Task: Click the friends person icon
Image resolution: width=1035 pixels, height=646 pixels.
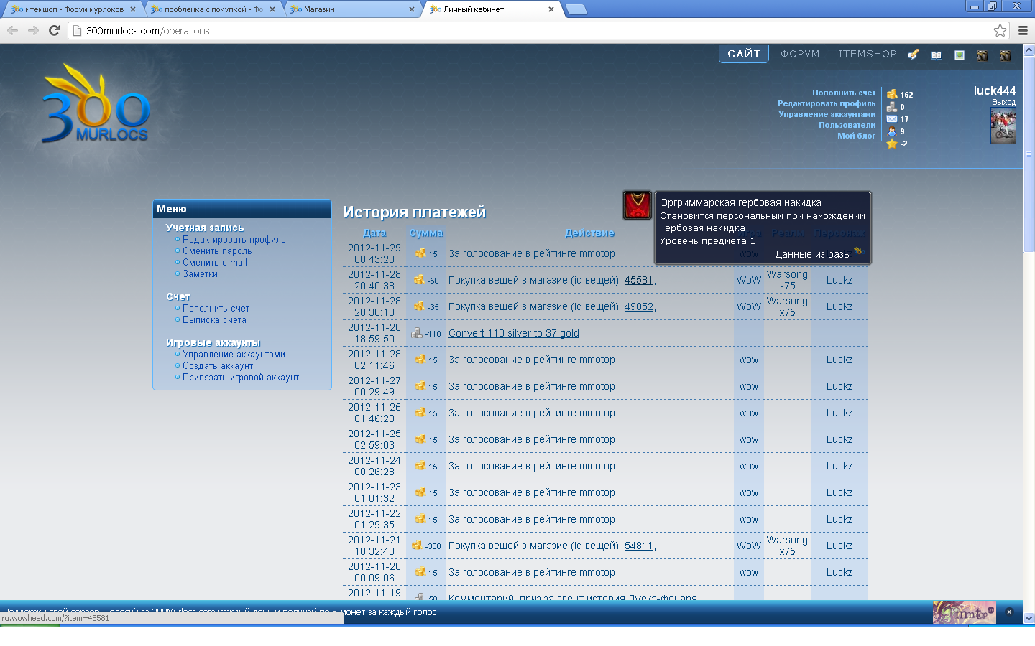Action: (892, 131)
